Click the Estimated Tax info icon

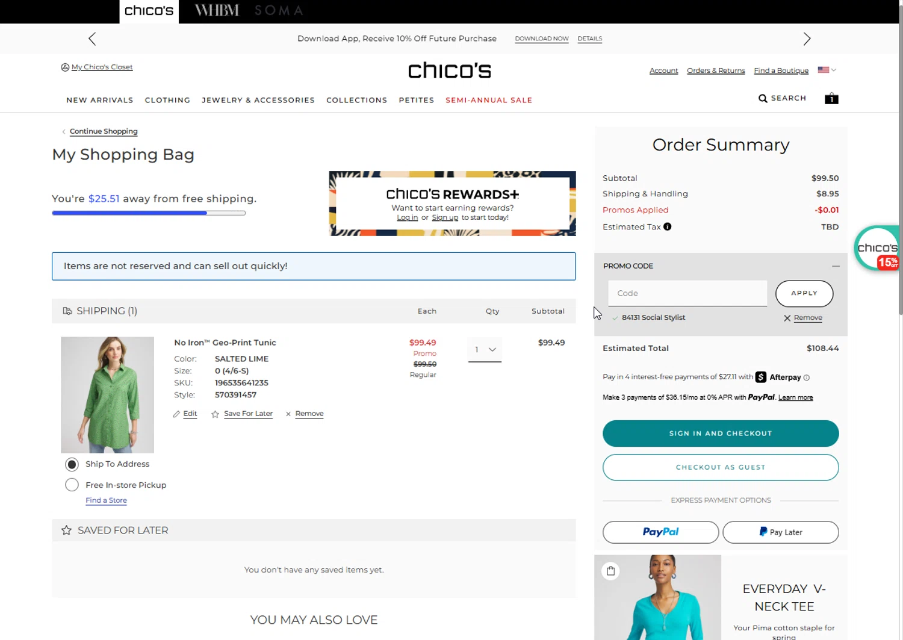coord(667,227)
